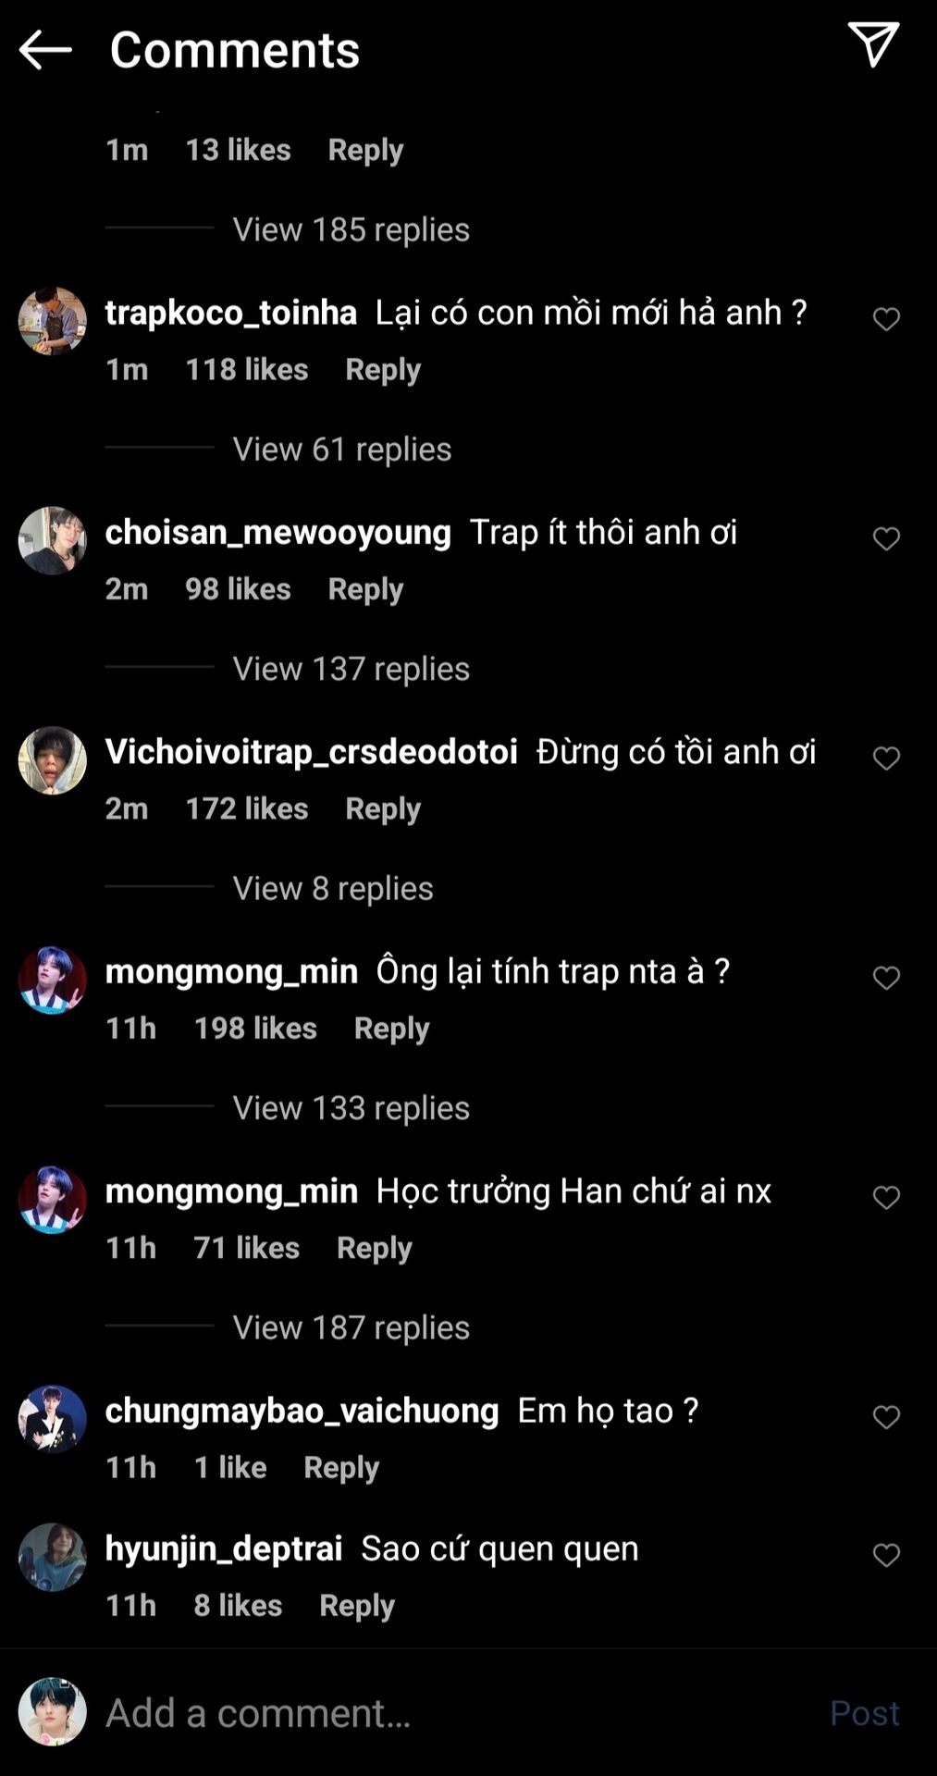Like the 'Ông lại tính trap nta' comment
The width and height of the screenshot is (937, 1776).
coord(886,978)
